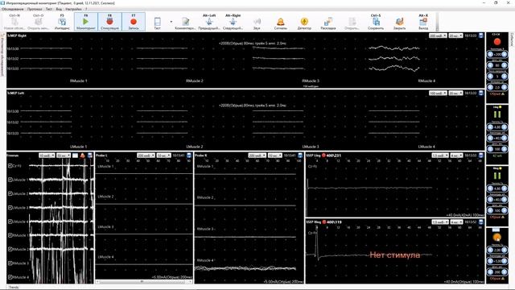Open the Test toolbar item

(x=158, y=22)
